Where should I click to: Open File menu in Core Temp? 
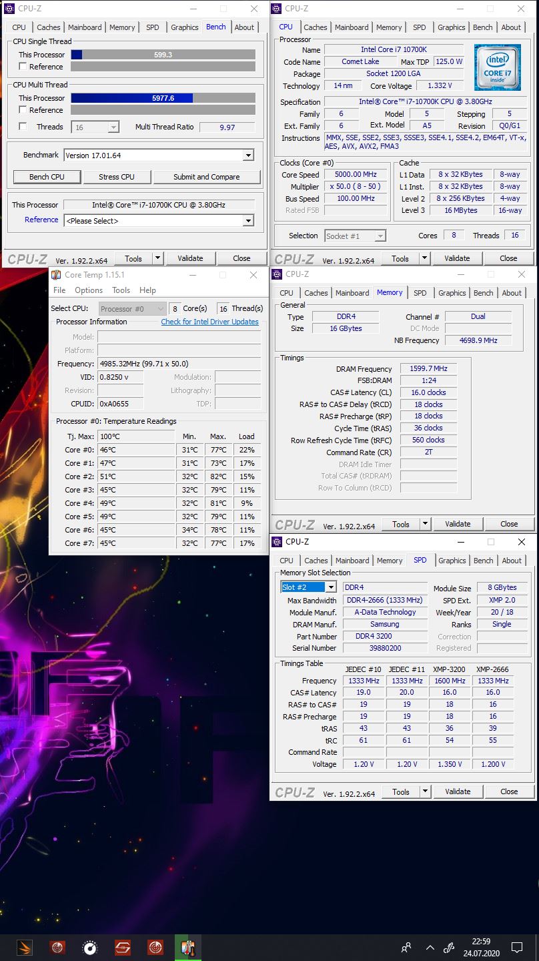tap(59, 290)
